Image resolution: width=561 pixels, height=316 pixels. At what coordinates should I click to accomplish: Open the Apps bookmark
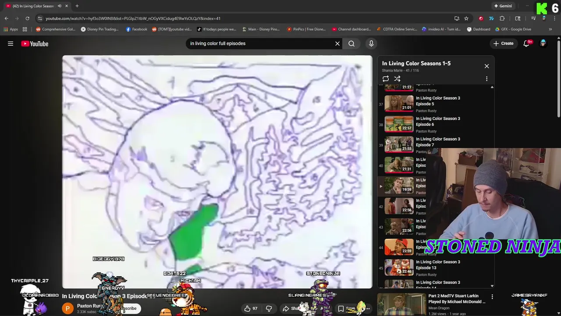tap(10, 29)
